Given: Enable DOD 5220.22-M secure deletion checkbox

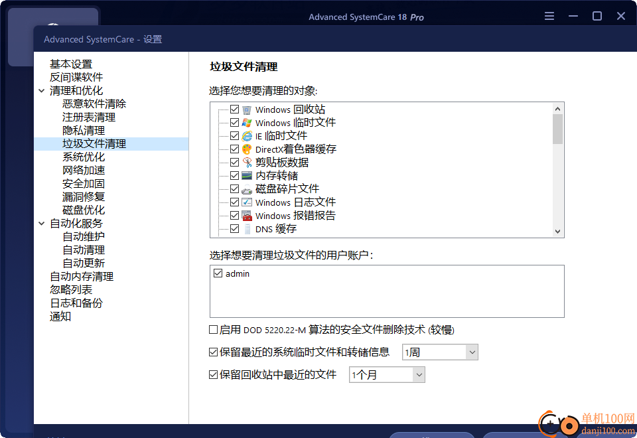Looking at the screenshot, I should (x=213, y=330).
